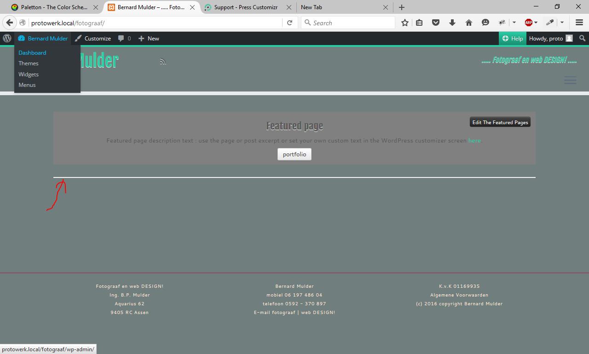Open the Algemene Voorwaarden footer link
The image size is (589, 354).
point(459,295)
